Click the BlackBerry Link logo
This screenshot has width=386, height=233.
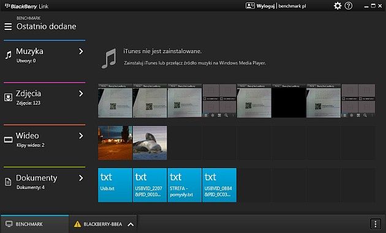coord(26,6)
